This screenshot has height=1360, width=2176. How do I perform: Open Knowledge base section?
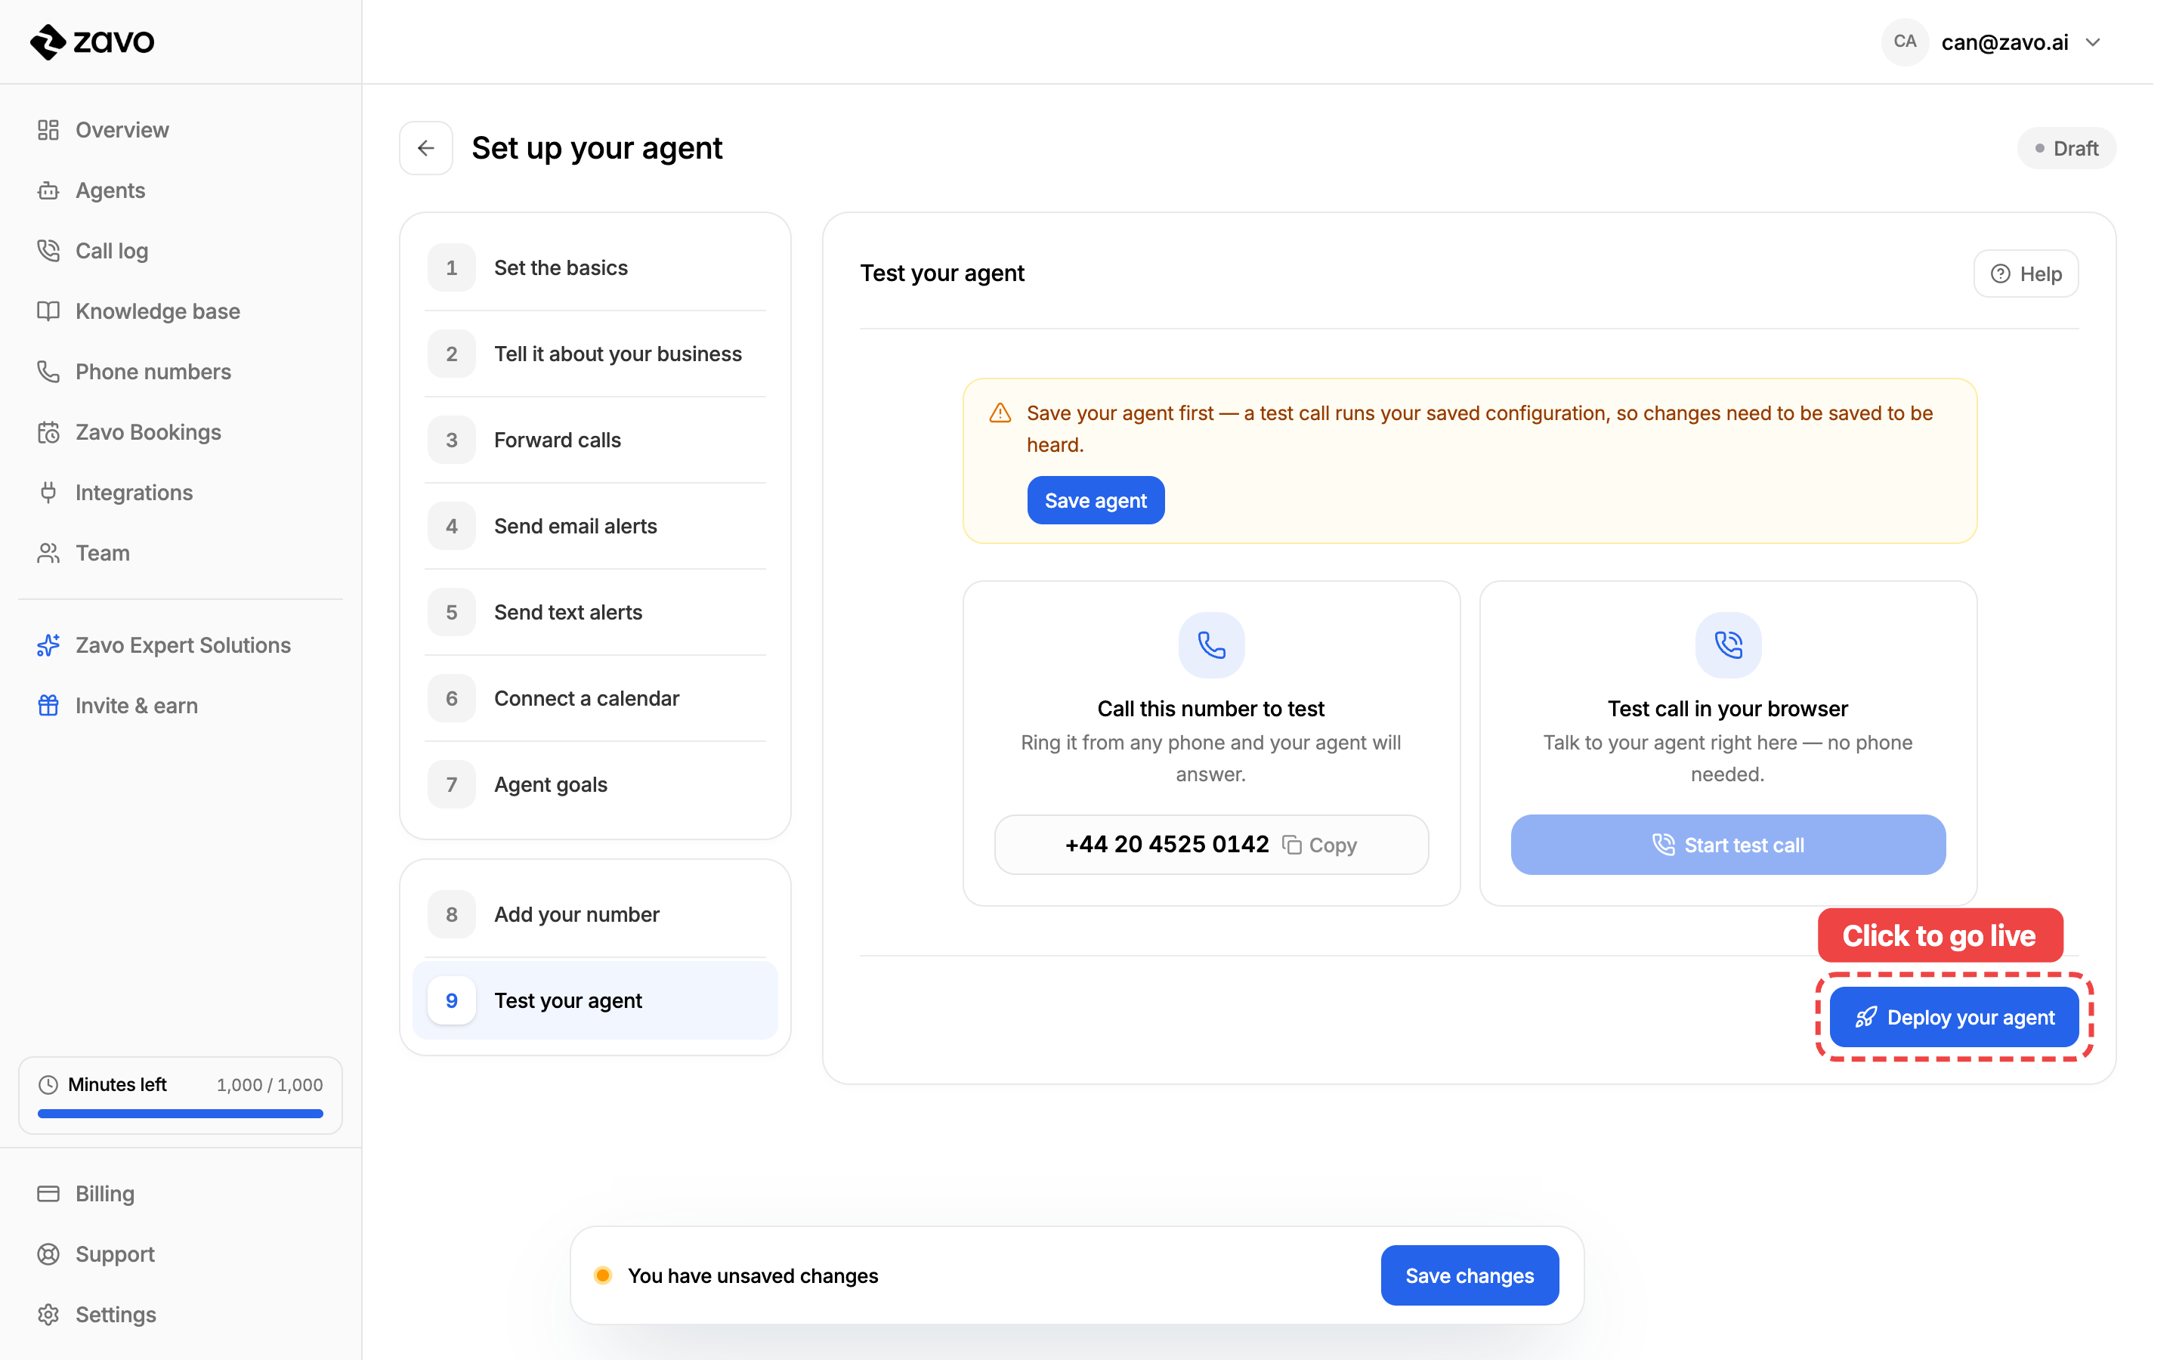[x=157, y=311]
